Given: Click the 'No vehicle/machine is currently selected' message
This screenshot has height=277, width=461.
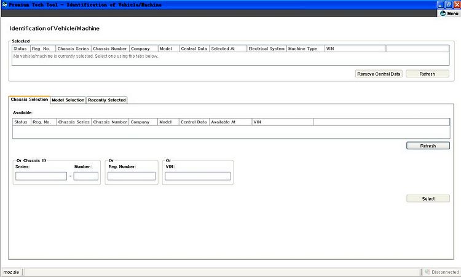Looking at the screenshot, I should click(86, 56).
